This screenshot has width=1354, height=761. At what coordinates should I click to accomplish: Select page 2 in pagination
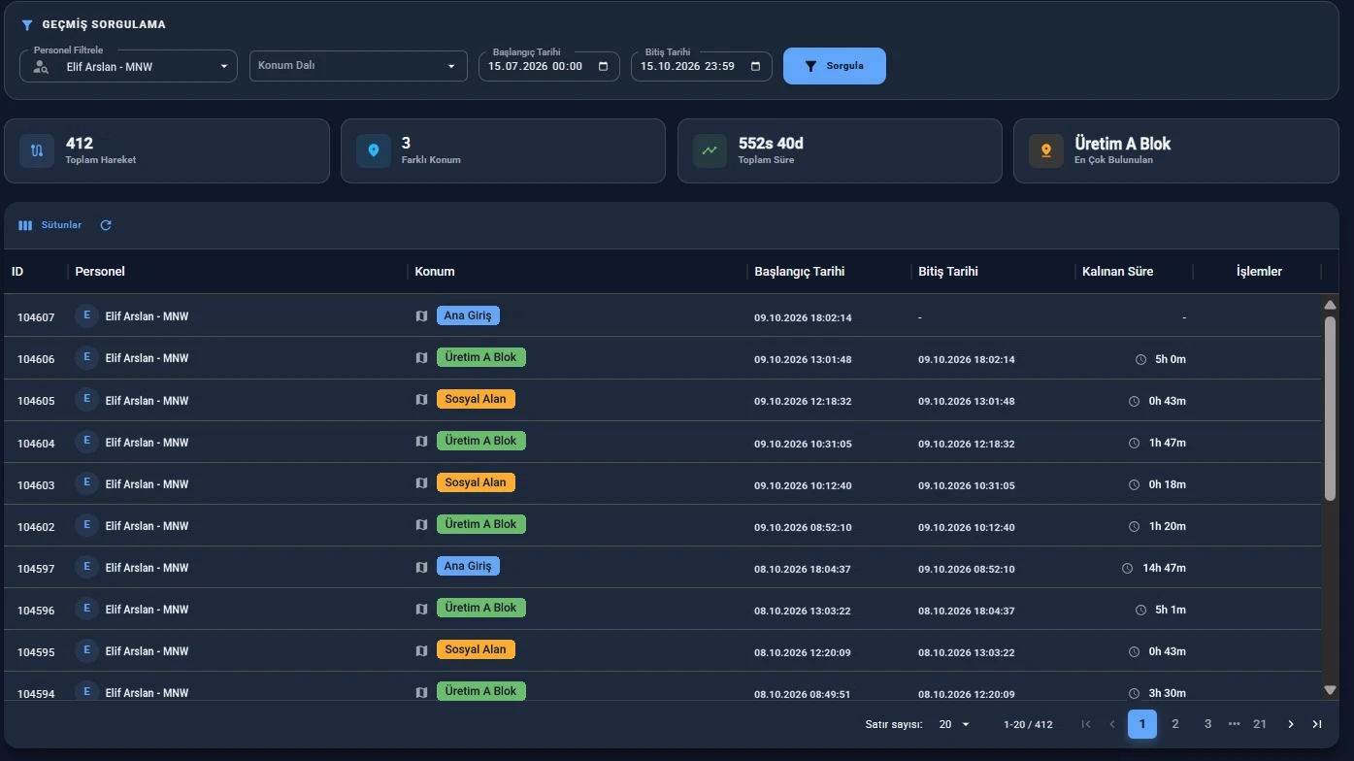(x=1175, y=724)
